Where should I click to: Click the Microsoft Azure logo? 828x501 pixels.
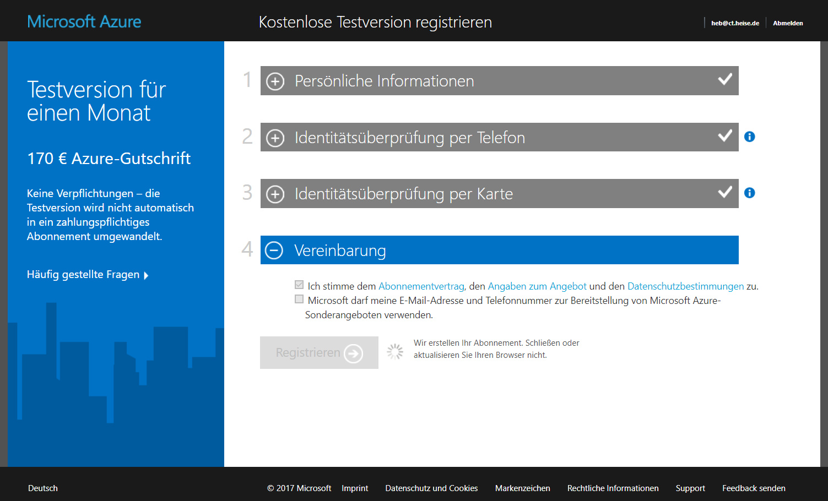point(84,21)
